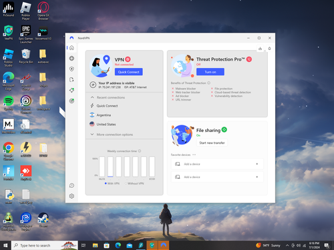Click the red VPN status icon
This screenshot has width=334, height=250.
pos(128,59)
